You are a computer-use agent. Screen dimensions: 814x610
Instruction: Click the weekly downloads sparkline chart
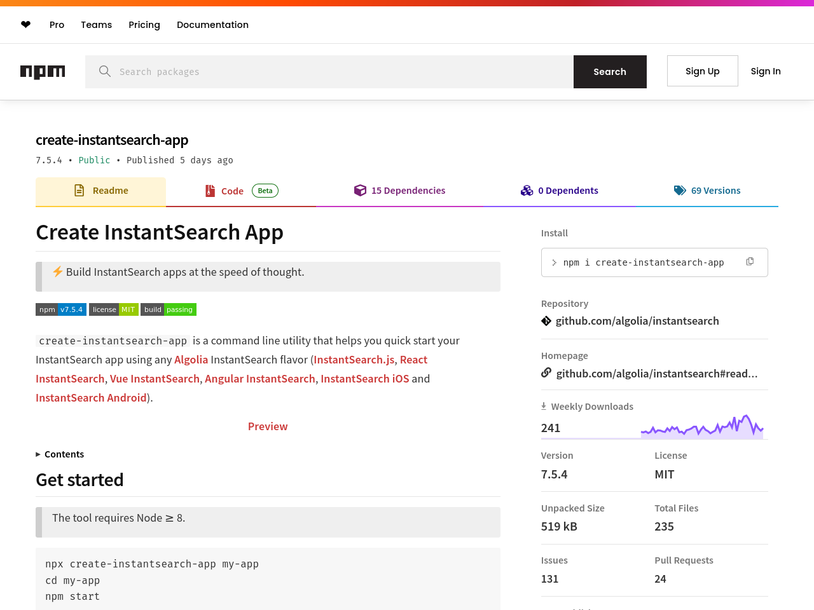pyautogui.click(x=702, y=426)
